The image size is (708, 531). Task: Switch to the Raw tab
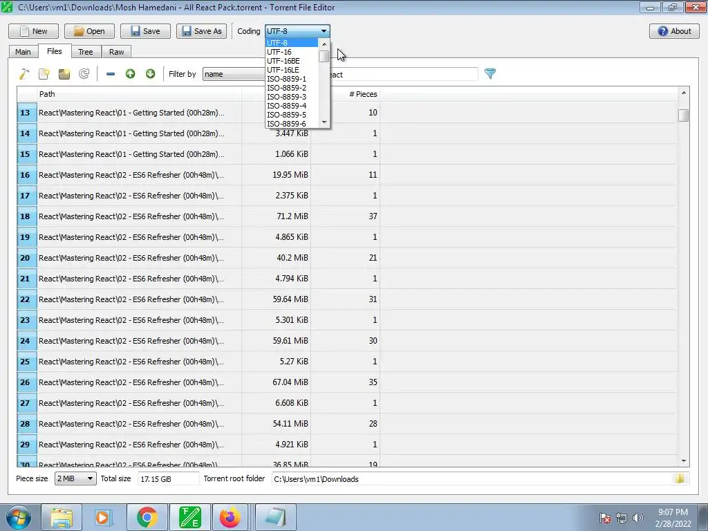click(116, 51)
